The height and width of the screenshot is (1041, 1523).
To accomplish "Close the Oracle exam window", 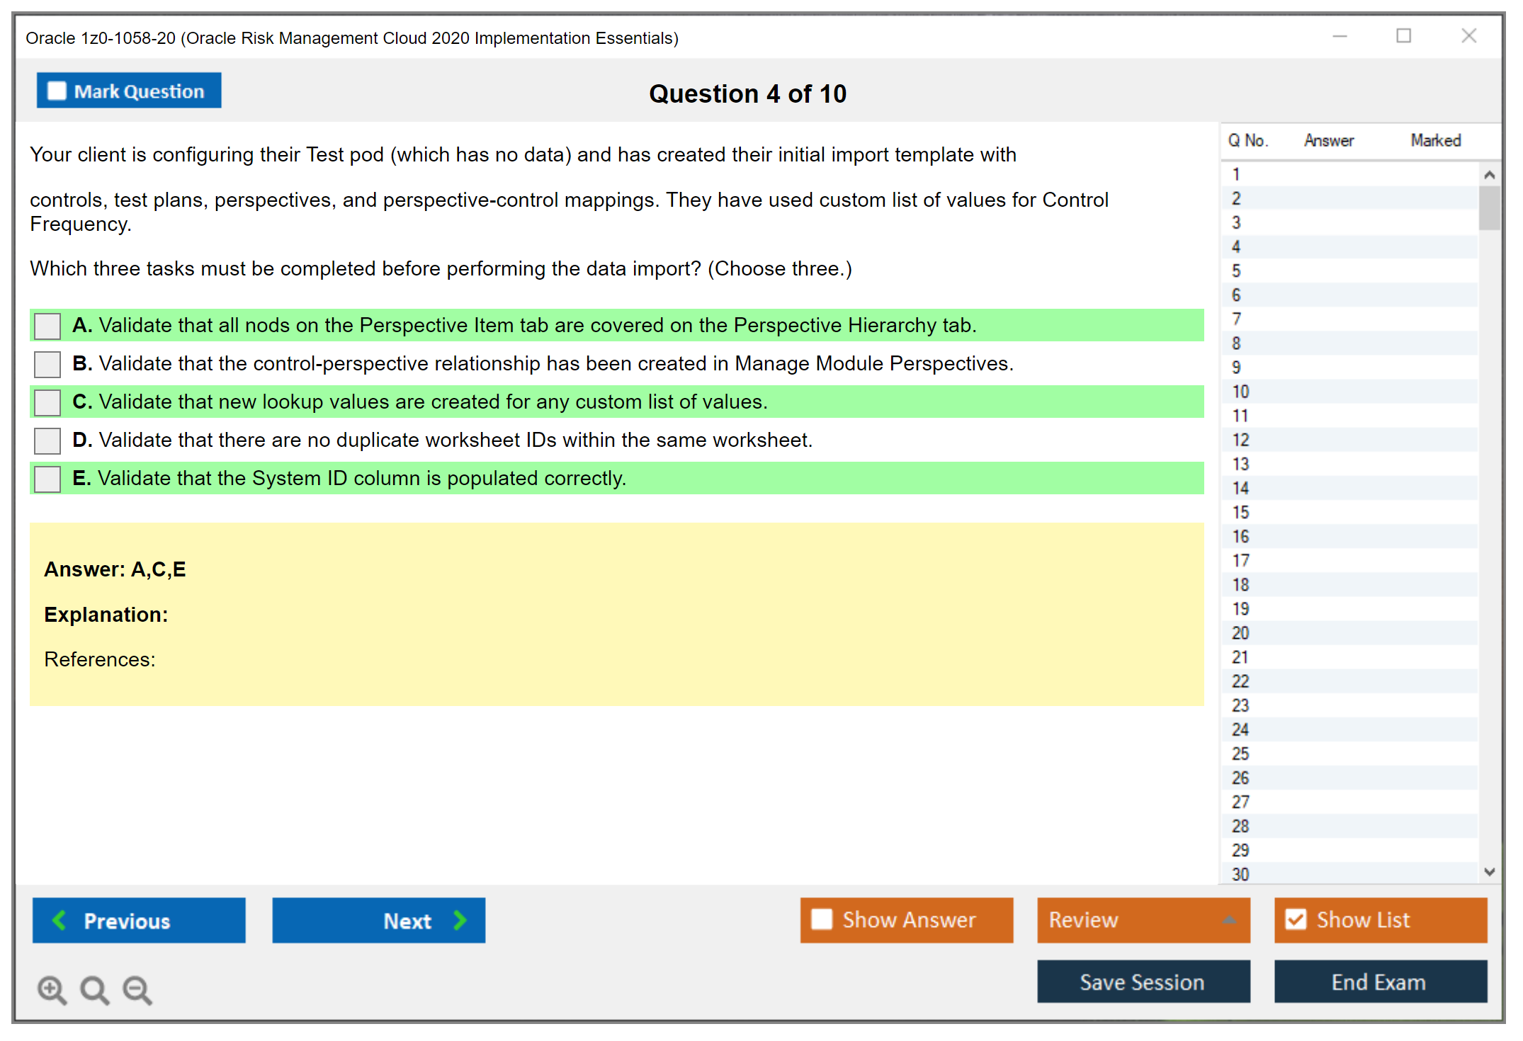I will tap(1468, 36).
